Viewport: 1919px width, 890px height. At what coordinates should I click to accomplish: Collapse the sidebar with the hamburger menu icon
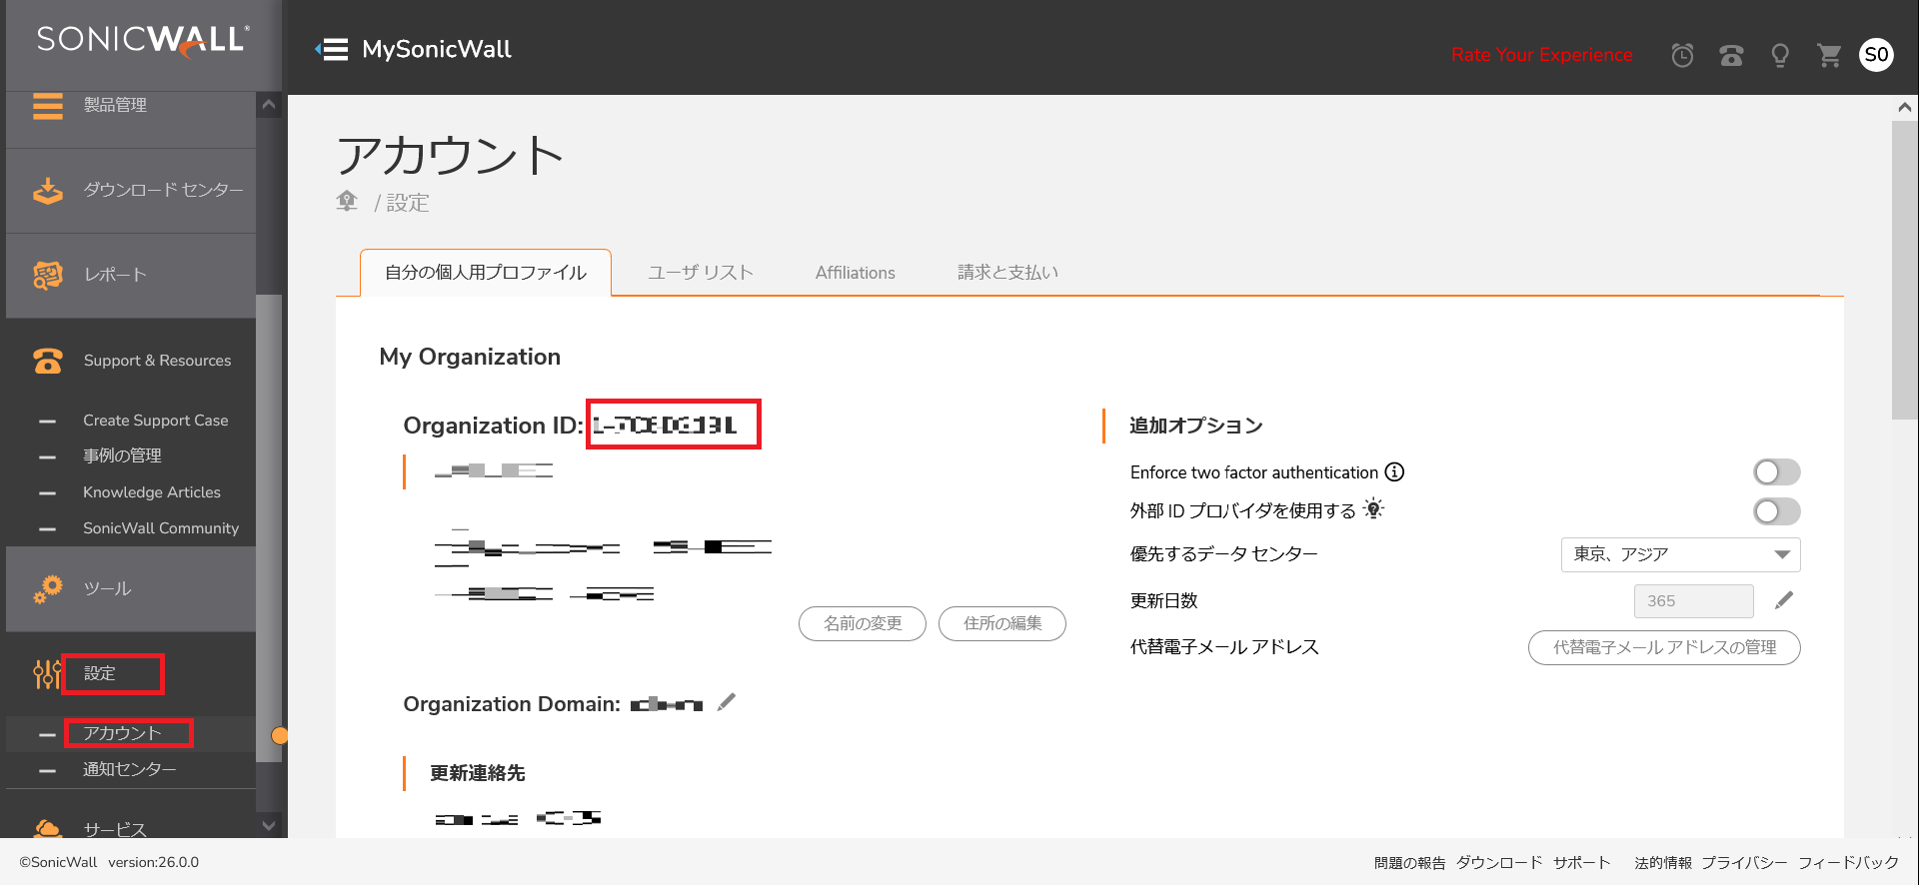tap(332, 49)
